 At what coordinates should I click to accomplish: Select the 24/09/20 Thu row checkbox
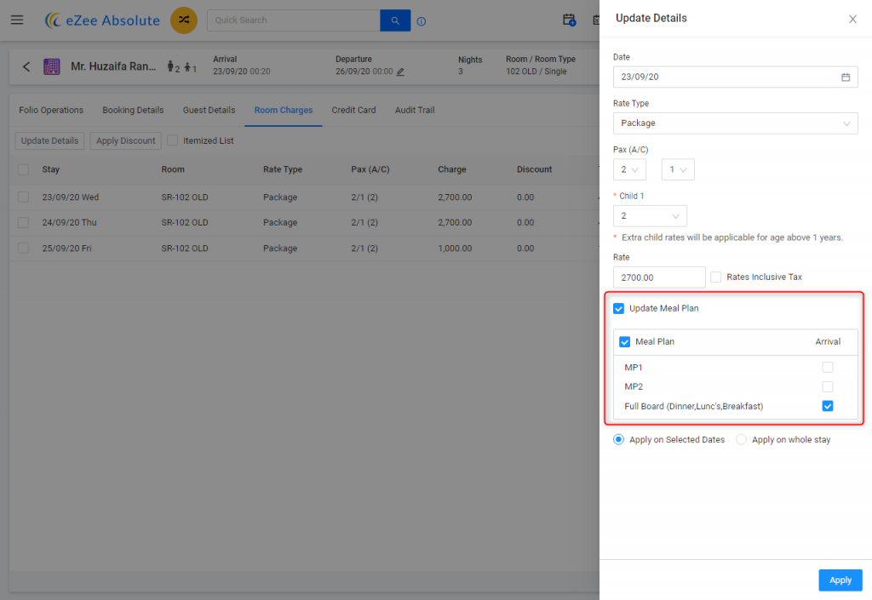tap(23, 222)
